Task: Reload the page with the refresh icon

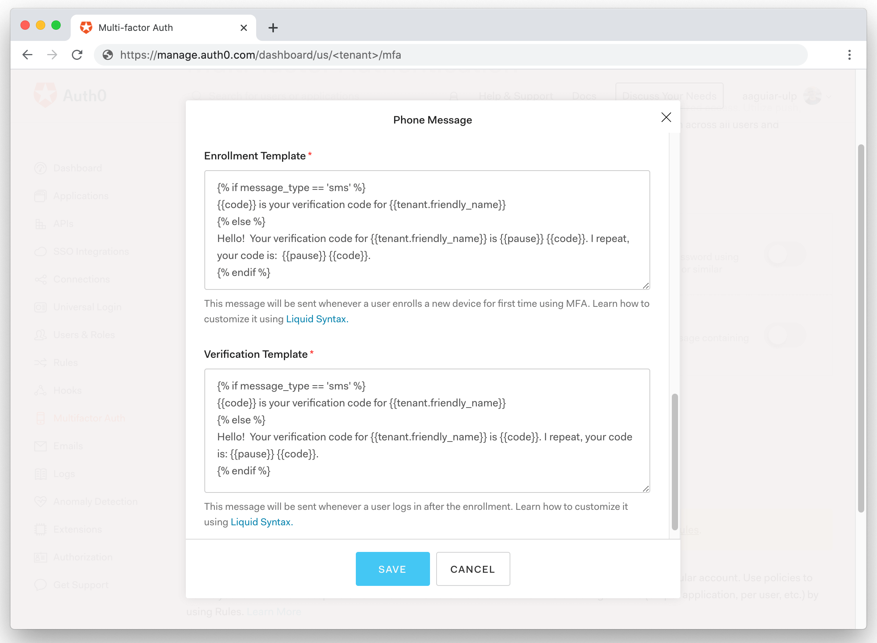Action: tap(77, 55)
